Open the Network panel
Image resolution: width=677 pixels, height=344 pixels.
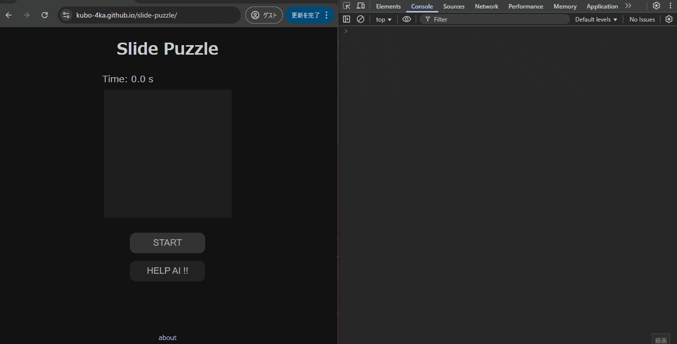tap(486, 6)
